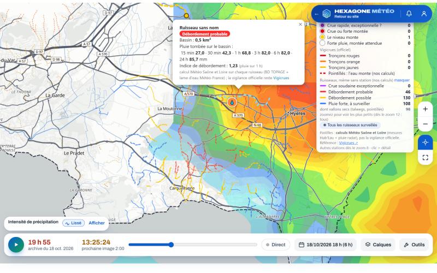Select Tous les ruisseaux surveillés filter

tap(350, 125)
